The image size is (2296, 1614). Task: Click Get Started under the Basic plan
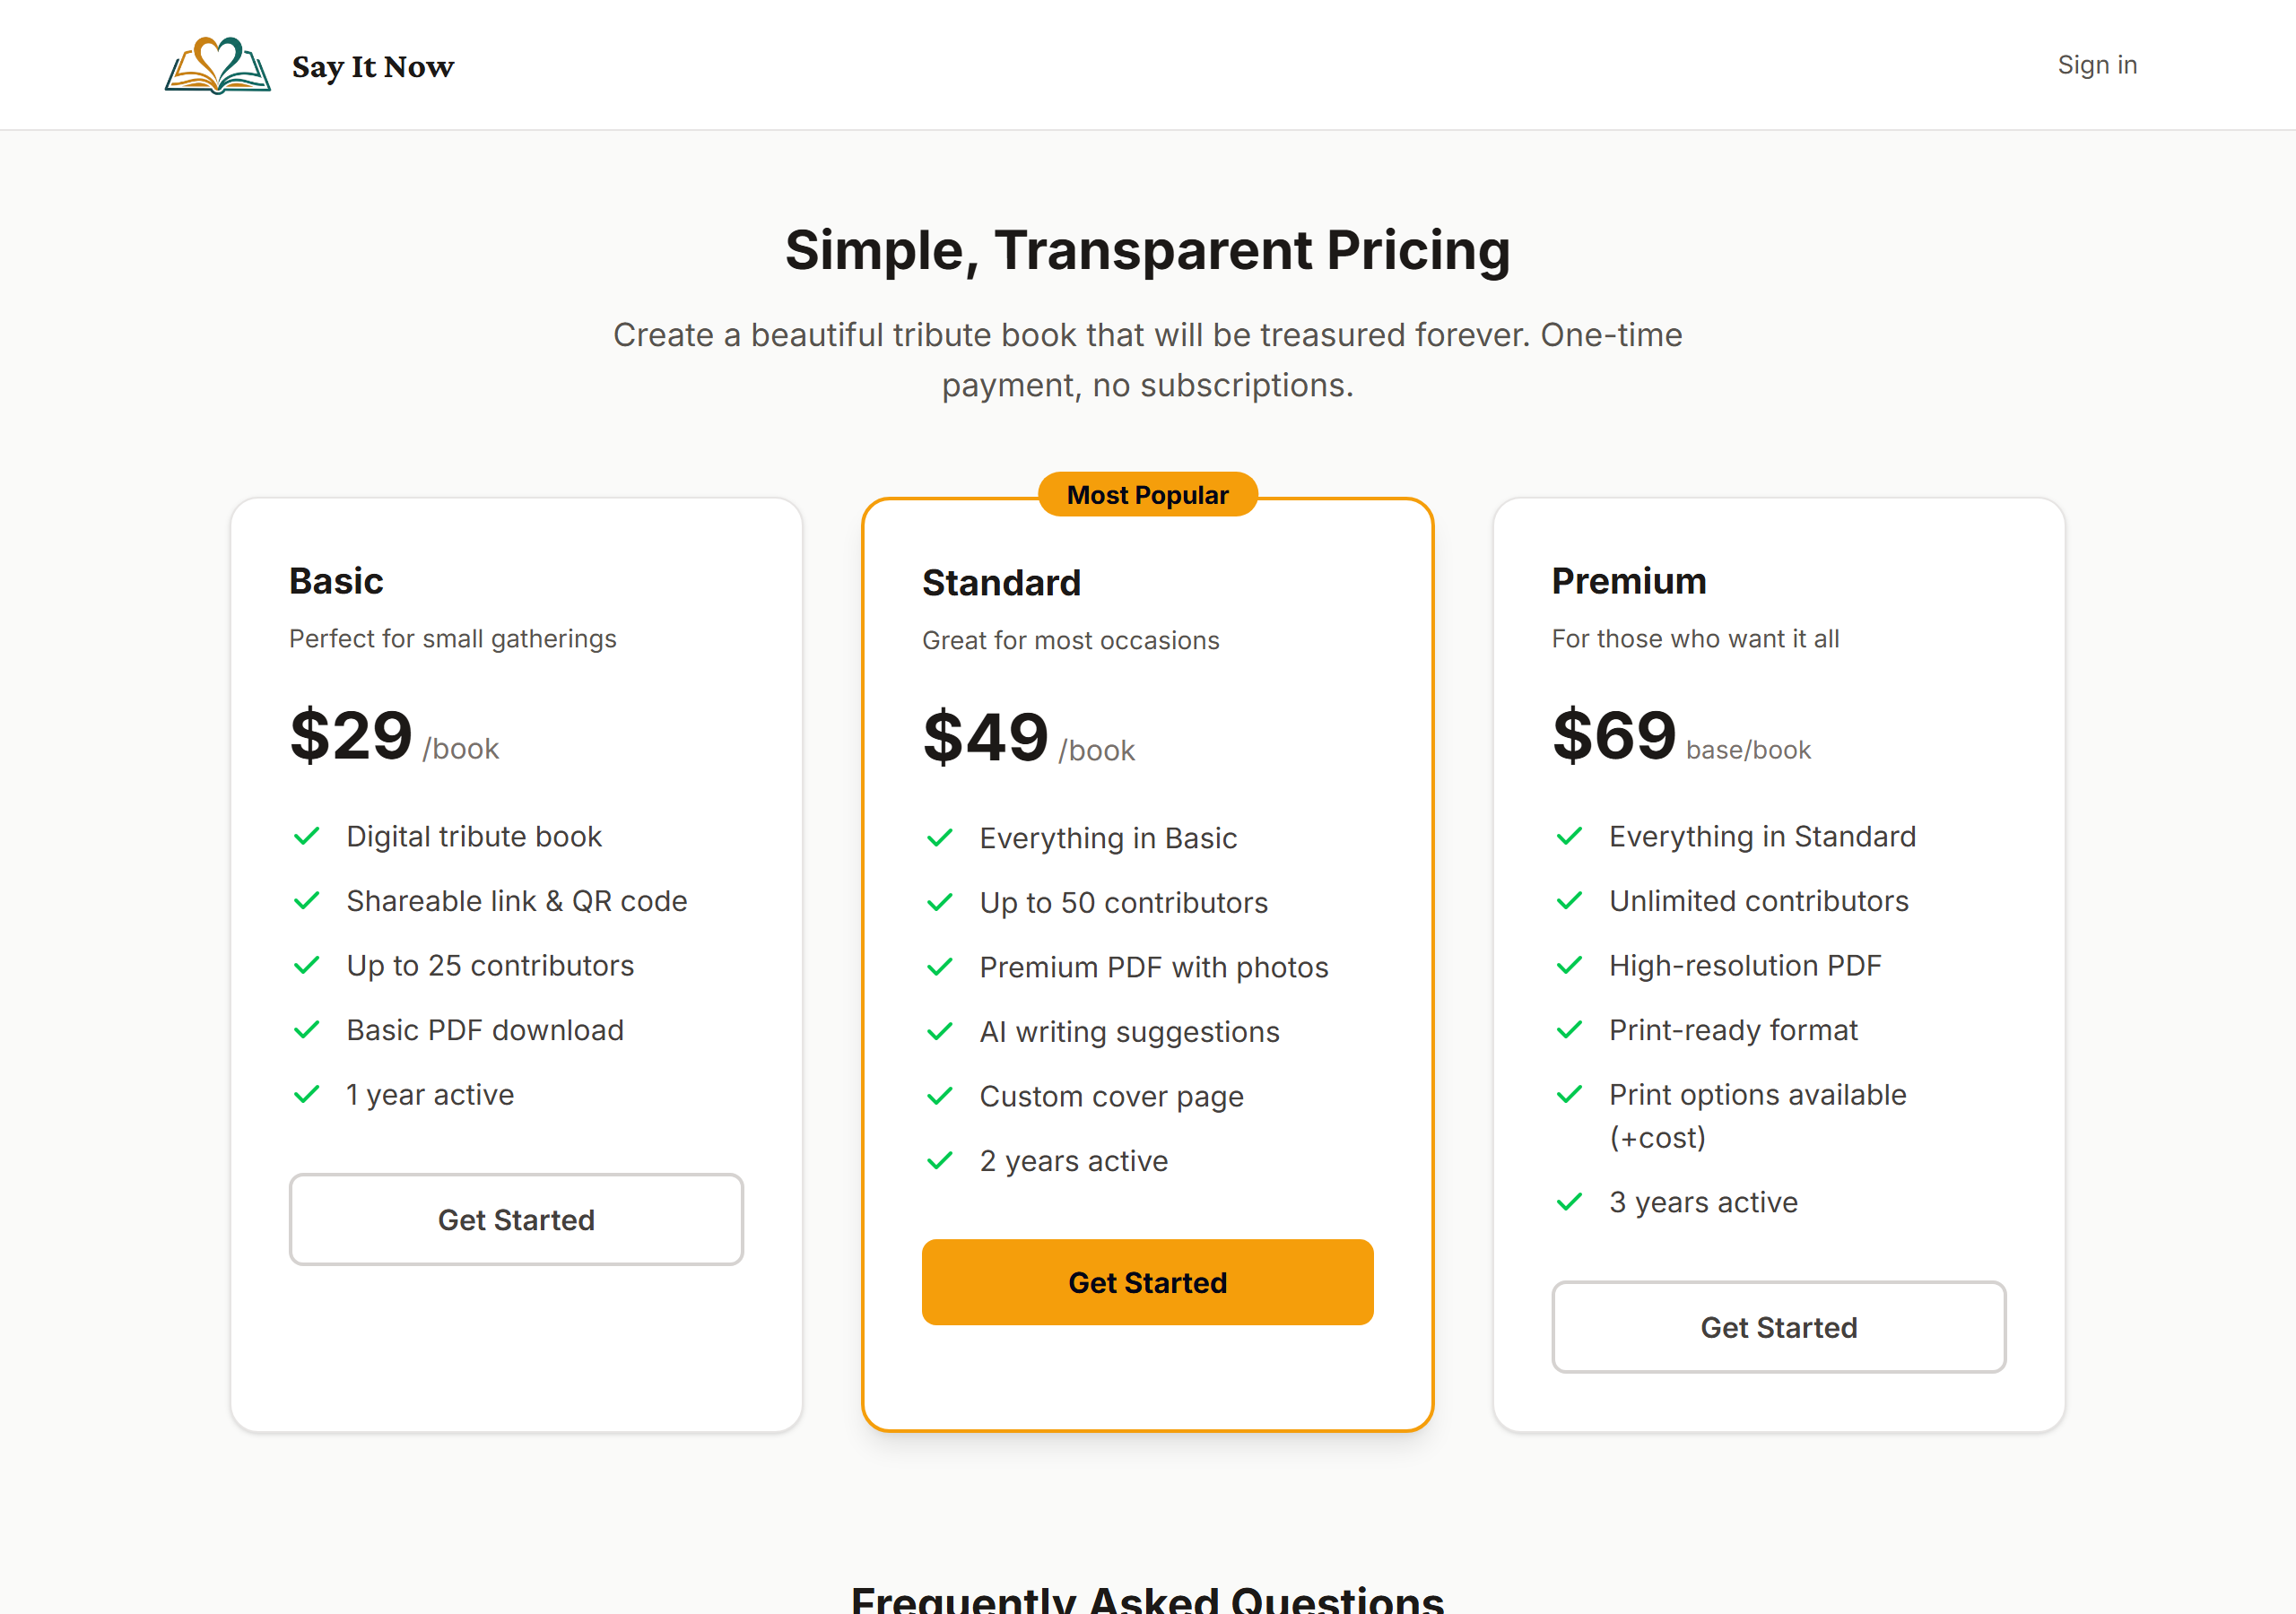(x=516, y=1219)
